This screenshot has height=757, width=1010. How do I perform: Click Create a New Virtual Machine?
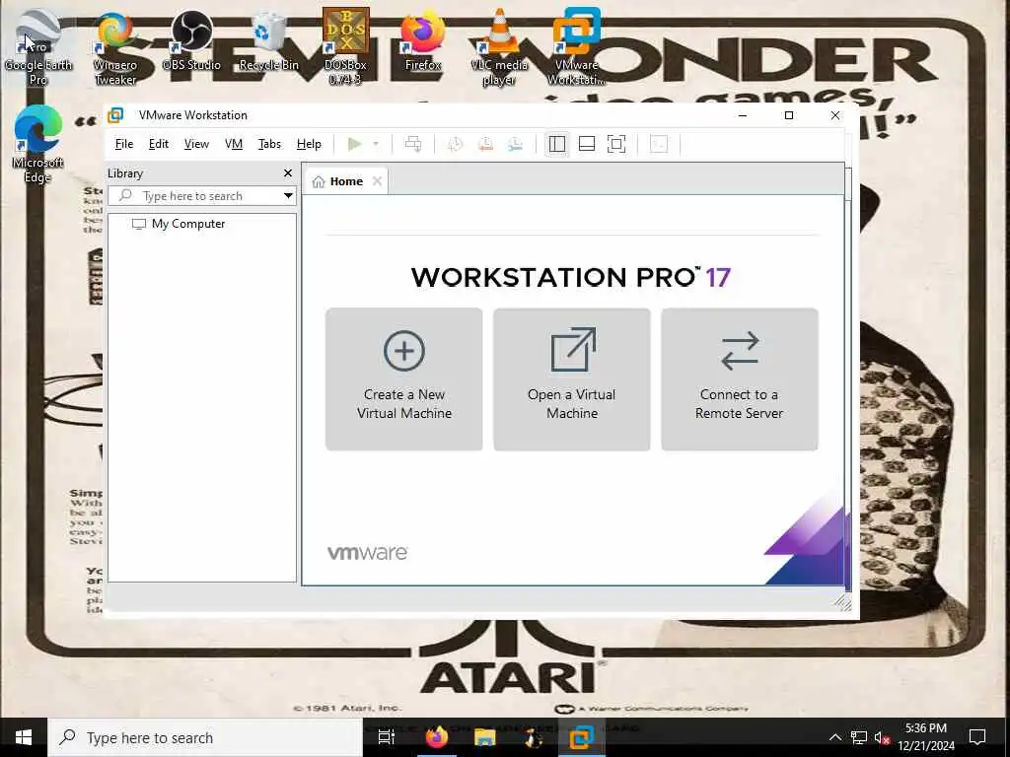(403, 379)
